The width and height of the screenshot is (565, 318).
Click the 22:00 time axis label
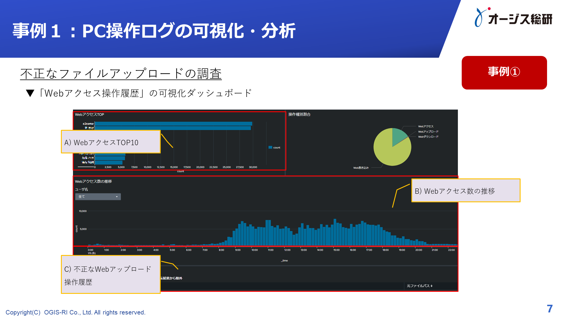point(451,250)
